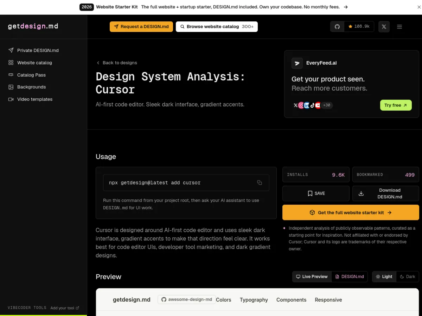Click the EveryFeed.ai logo icon

tap(297, 63)
